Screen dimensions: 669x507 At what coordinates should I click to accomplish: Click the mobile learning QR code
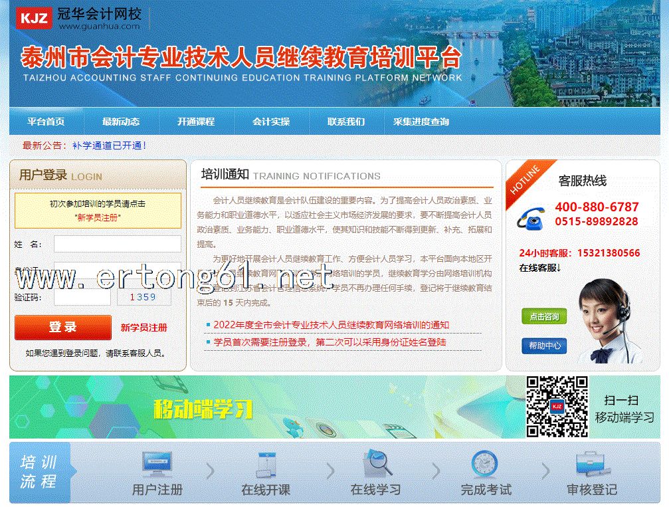tap(557, 407)
